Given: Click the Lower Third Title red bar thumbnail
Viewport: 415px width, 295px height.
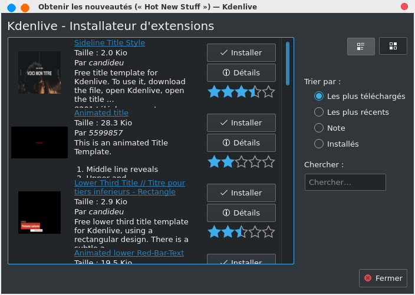Looking at the screenshot, I should [x=39, y=213].
